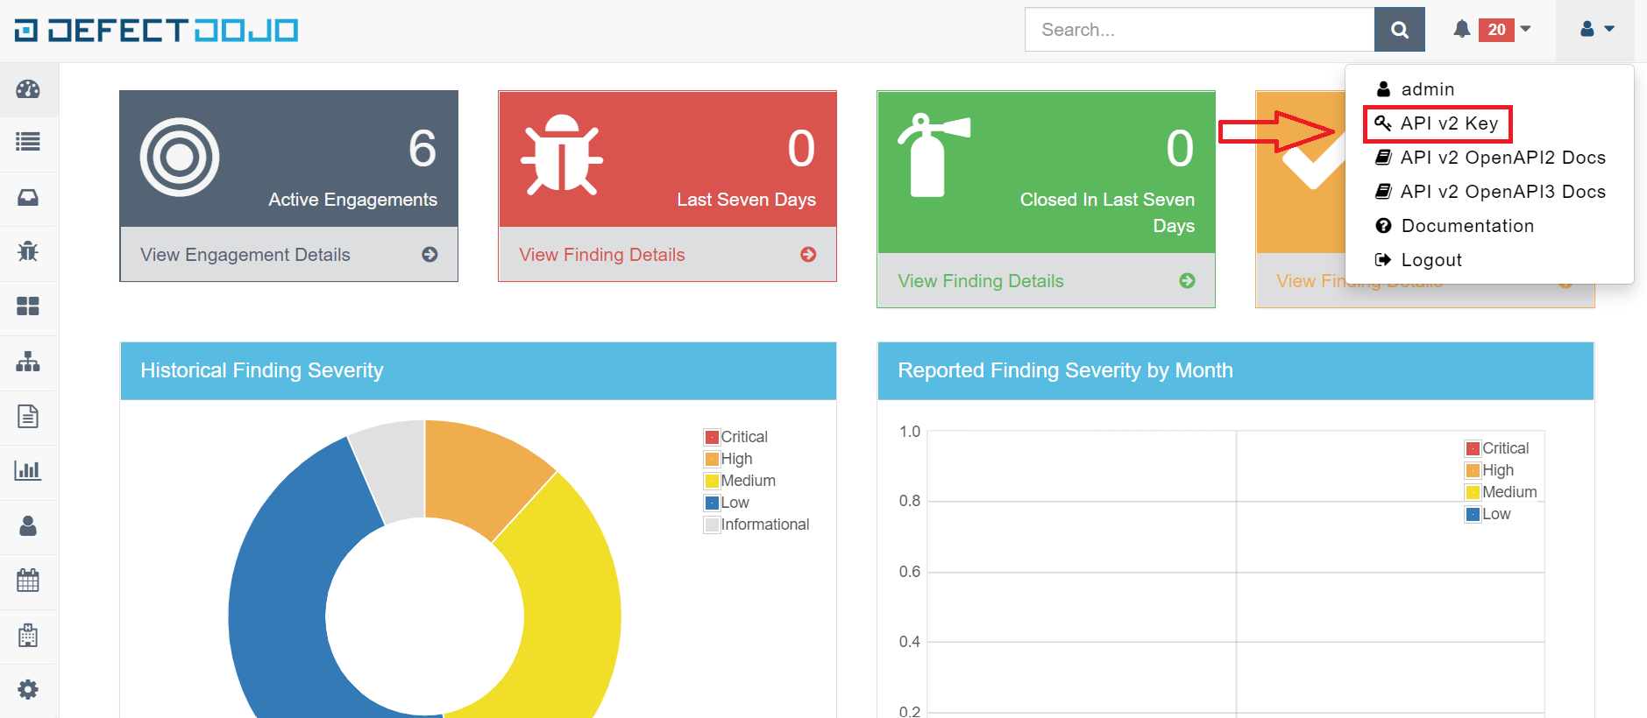This screenshot has width=1647, height=718.
Task: Click the yellow Medium segment of the donut chart
Action: click(570, 595)
